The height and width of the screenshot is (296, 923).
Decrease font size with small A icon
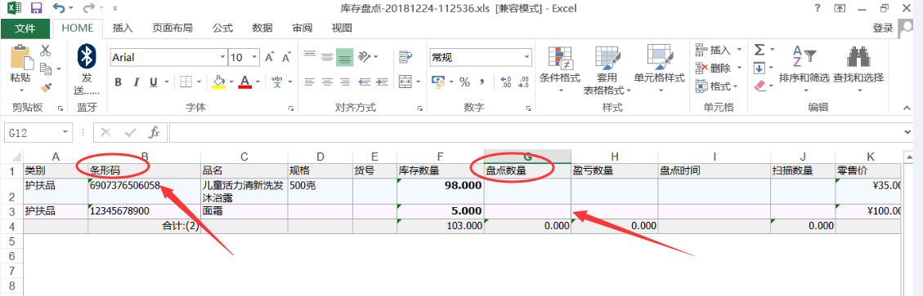[x=286, y=58]
